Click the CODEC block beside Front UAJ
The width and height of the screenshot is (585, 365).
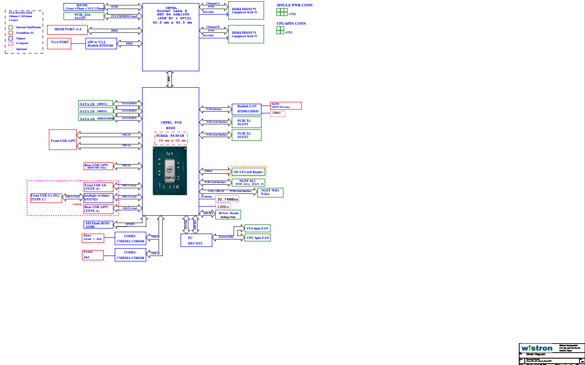coord(130,255)
